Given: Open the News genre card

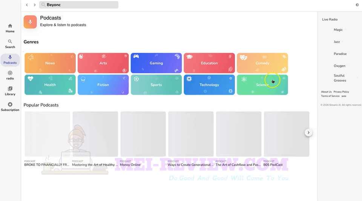Looking at the screenshot, I should [50, 63].
